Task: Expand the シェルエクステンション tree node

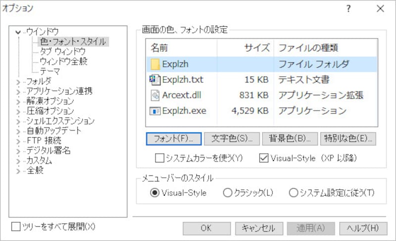Action: point(18,121)
